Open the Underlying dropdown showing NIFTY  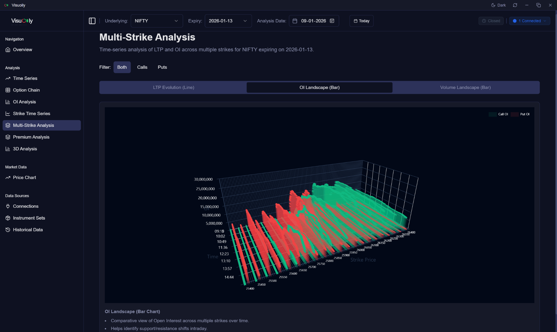coord(157,21)
